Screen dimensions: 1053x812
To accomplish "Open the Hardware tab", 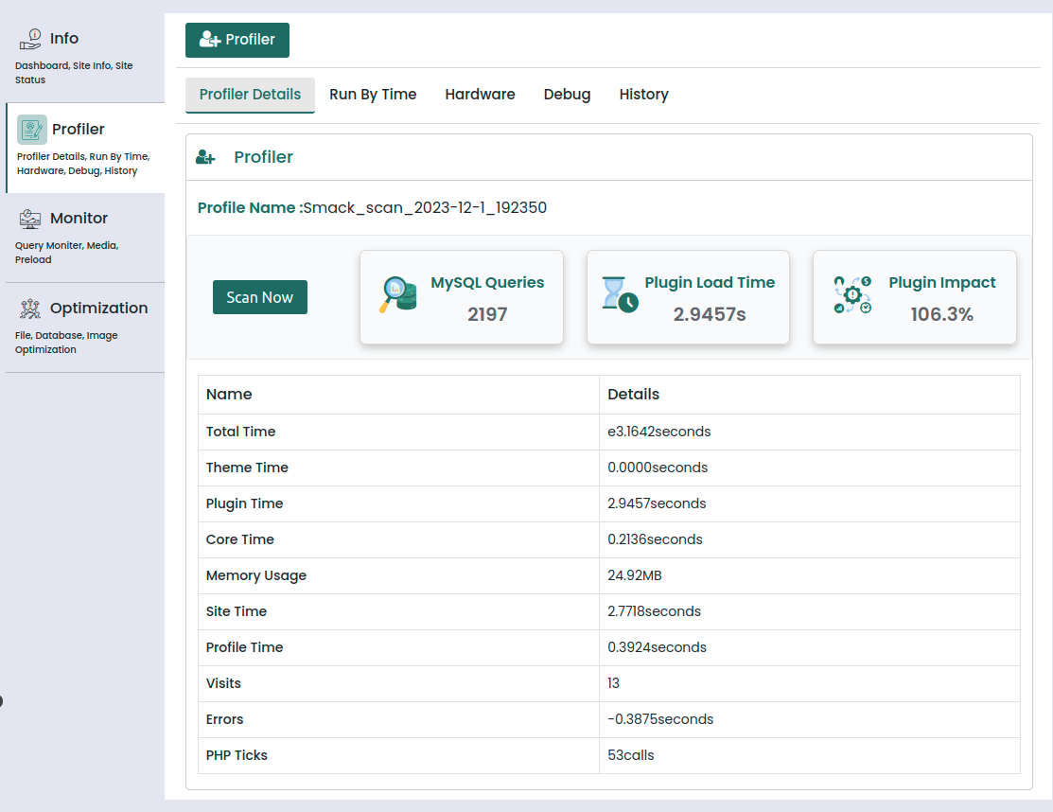I will 481,95.
